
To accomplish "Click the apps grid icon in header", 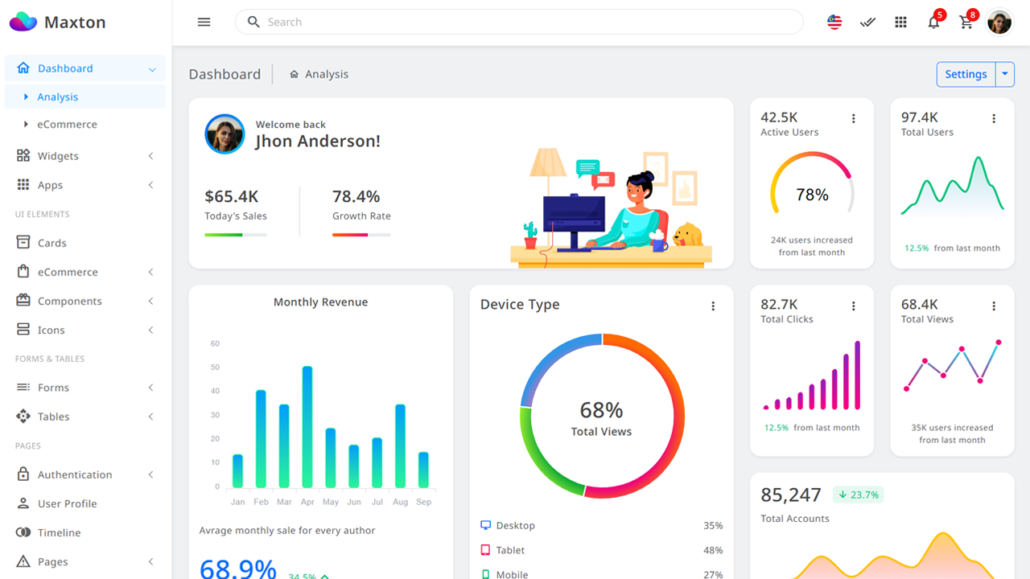I will [x=900, y=22].
